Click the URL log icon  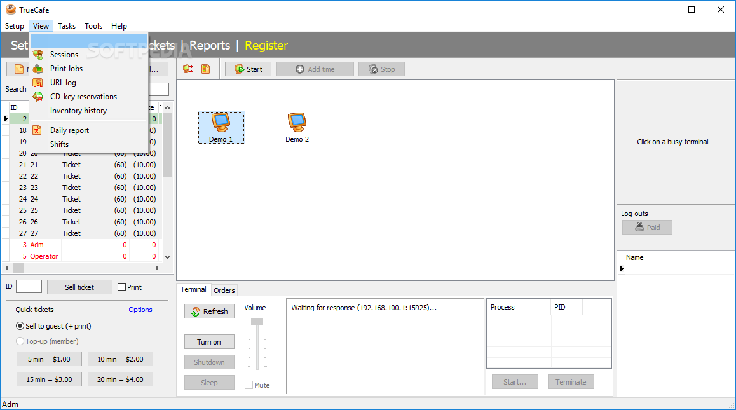(37, 83)
